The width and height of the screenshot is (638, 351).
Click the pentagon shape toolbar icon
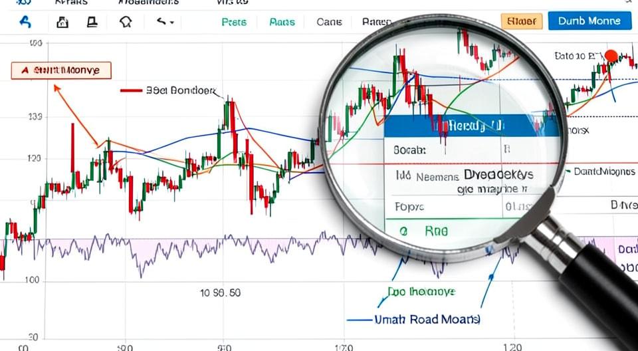click(126, 21)
